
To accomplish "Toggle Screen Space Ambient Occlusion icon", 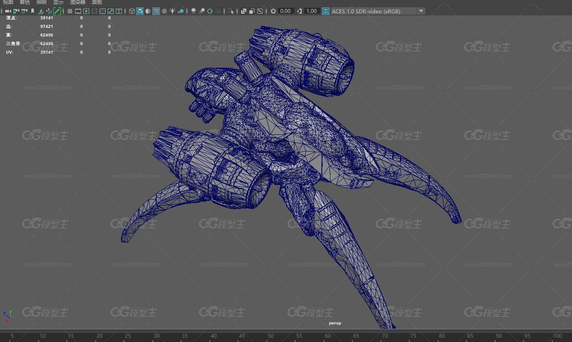I will (193, 11).
